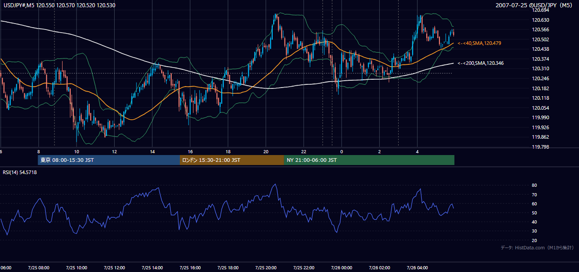
Task: Click price axis value 119.862
Action: [540, 137]
